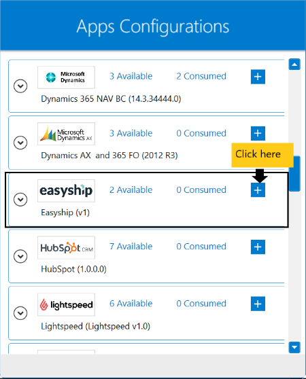Click '0 Consumed' for Dynamics AX

[201, 133]
